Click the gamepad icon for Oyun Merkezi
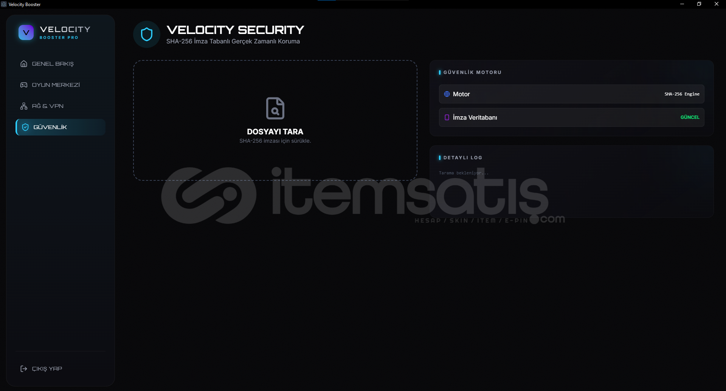This screenshot has height=391, width=726. (24, 85)
